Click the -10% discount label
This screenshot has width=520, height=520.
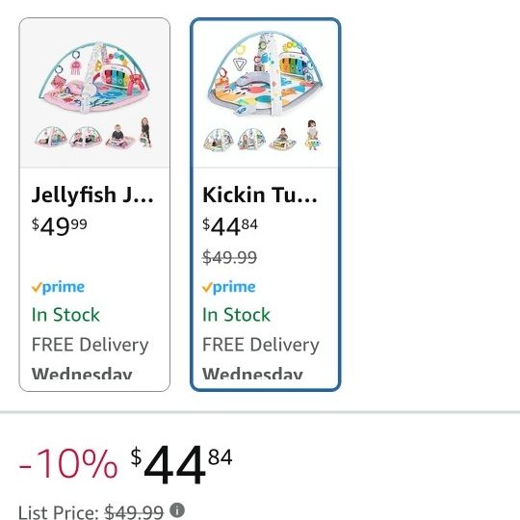click(x=68, y=463)
